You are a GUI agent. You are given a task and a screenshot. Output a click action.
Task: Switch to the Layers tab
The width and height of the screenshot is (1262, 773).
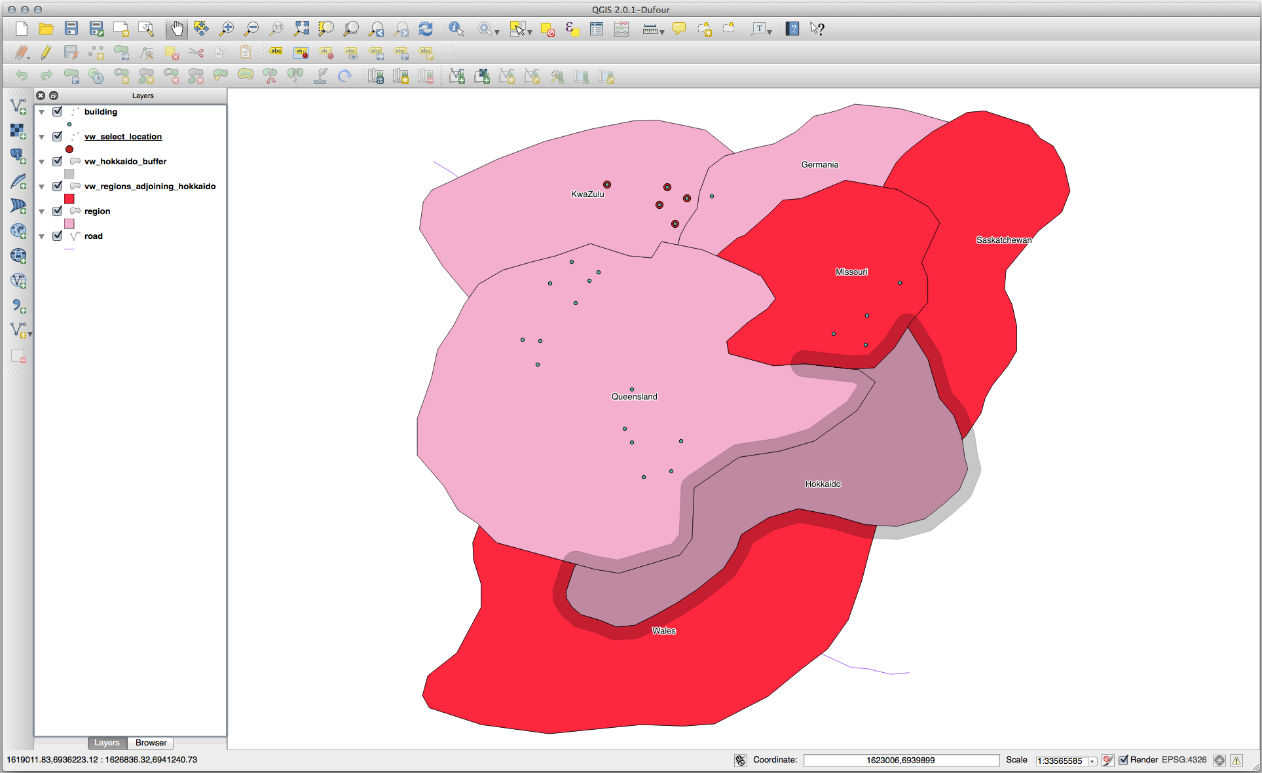(107, 743)
